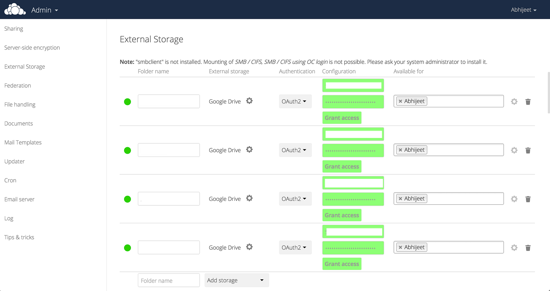
Task: Click the second Google Drive row's status indicator
Action: pos(128,150)
